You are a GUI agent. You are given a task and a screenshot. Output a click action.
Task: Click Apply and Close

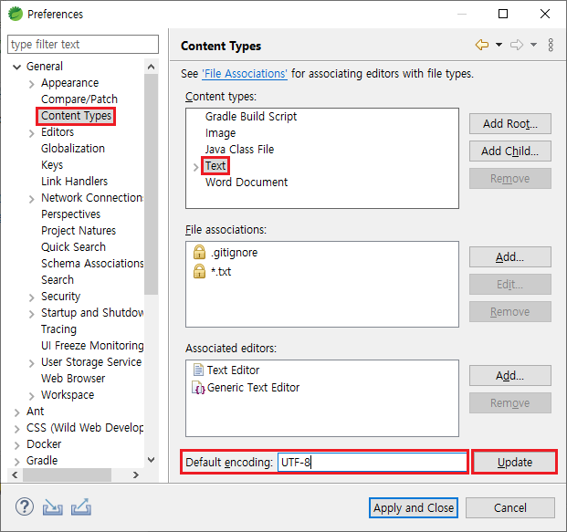tap(414, 507)
